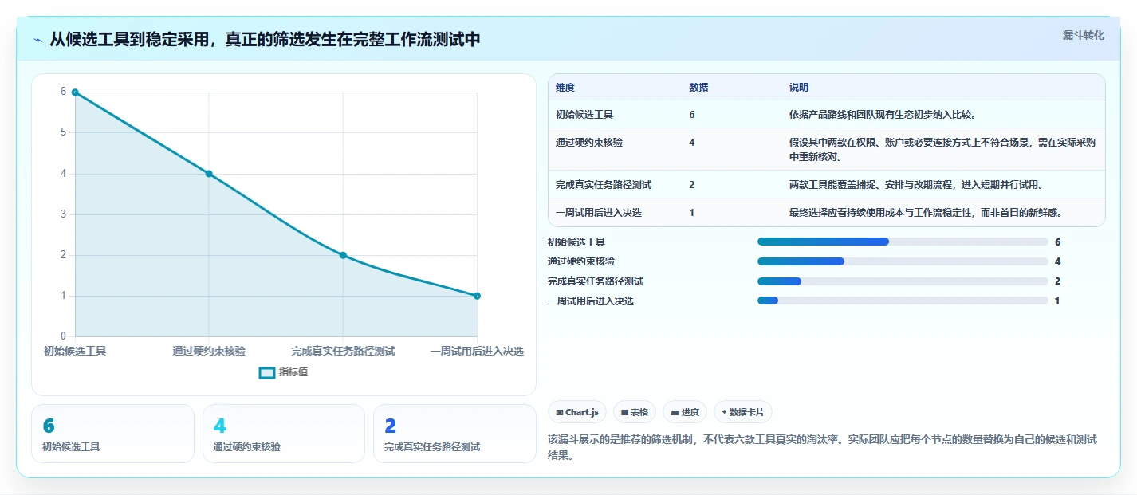The image size is (1137, 495).
Task: Click the 一周试用后进入决选 progress bar
Action: pos(903,301)
